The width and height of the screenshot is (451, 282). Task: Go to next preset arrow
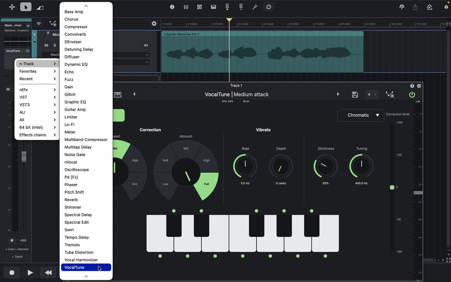[338, 94]
